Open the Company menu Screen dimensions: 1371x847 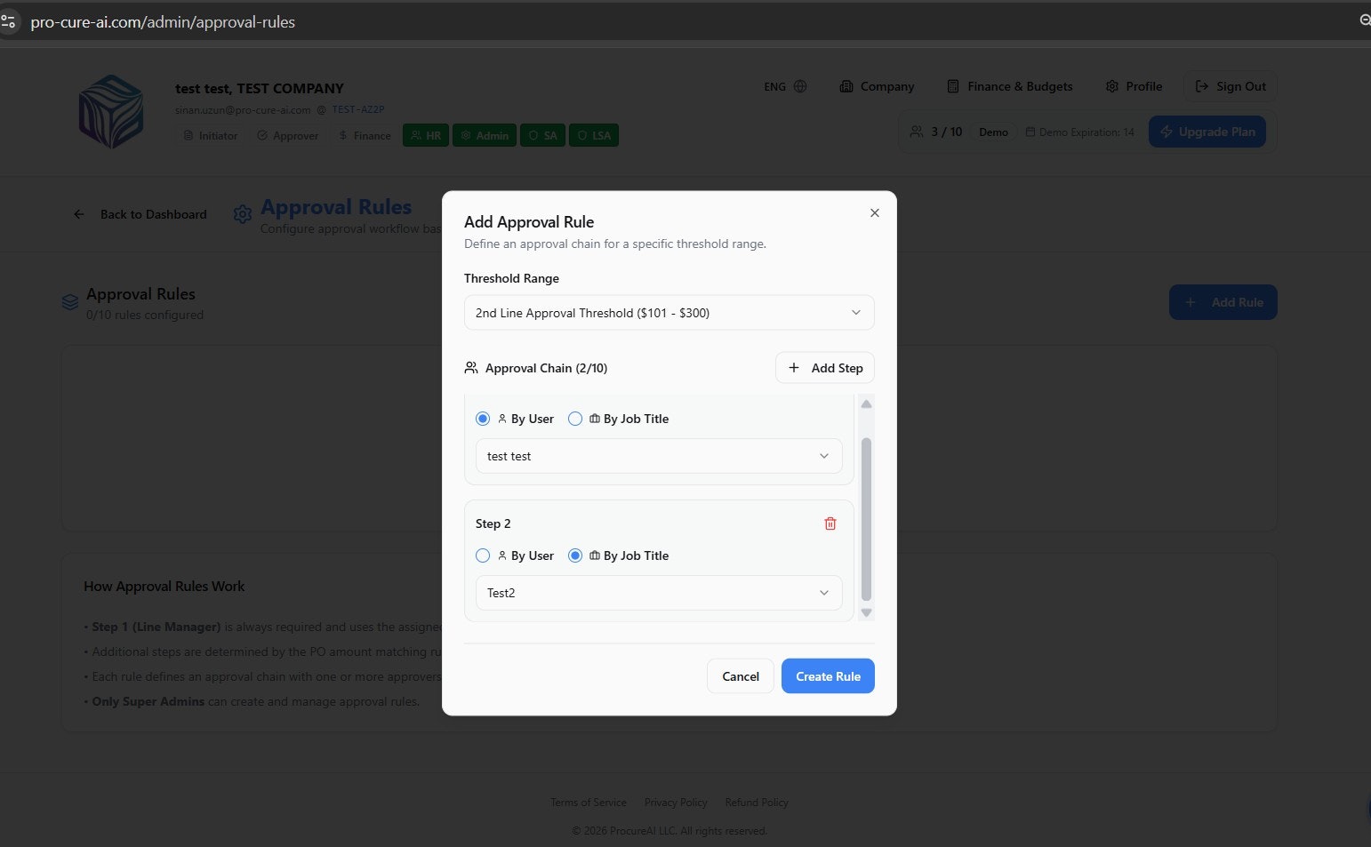coord(877,86)
